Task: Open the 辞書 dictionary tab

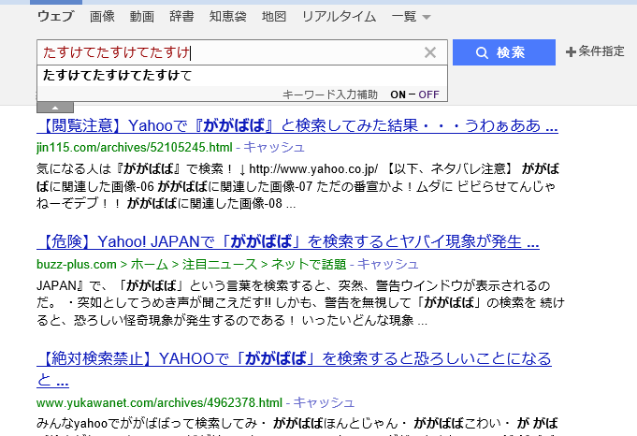Action: click(x=182, y=17)
